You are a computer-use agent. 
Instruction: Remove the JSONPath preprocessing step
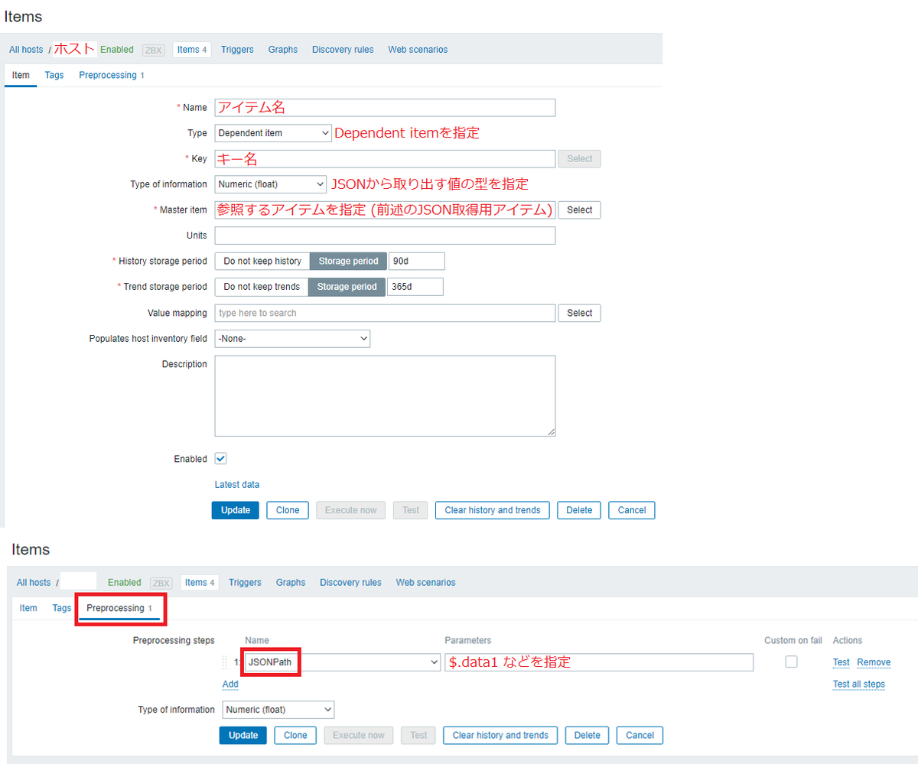coord(874,662)
